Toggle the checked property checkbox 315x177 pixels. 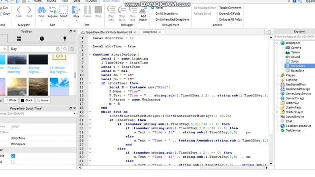coord(13,156)
